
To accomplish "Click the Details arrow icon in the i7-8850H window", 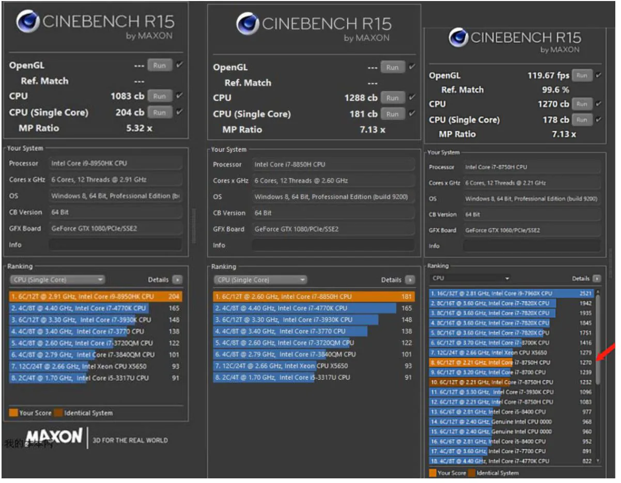I will (x=410, y=280).
